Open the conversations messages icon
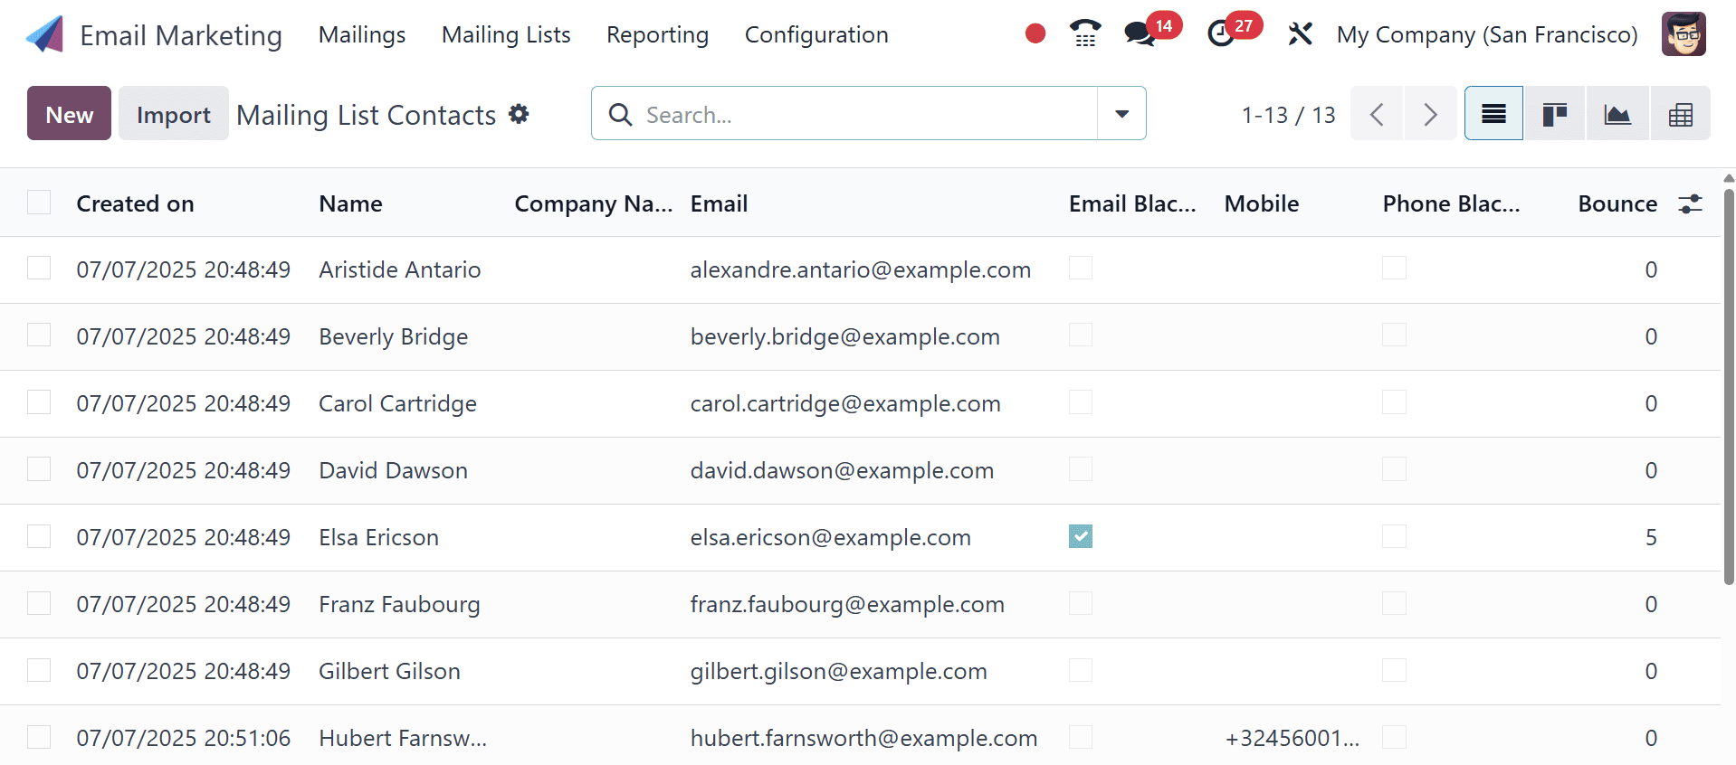This screenshot has width=1736, height=765. pos(1140,34)
